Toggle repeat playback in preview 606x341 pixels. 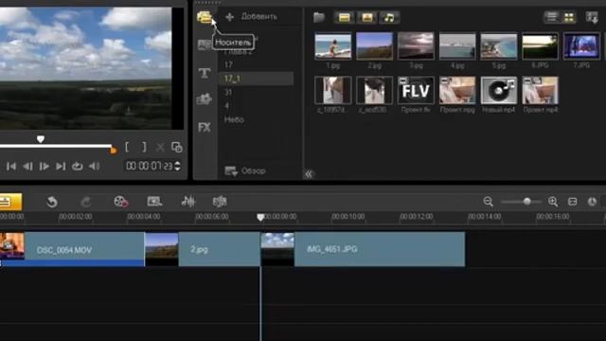click(x=78, y=167)
